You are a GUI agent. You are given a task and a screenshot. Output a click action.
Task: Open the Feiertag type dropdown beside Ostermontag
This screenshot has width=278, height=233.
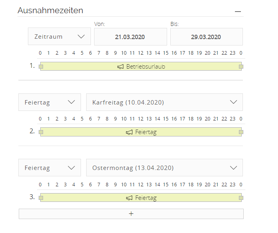49,168
